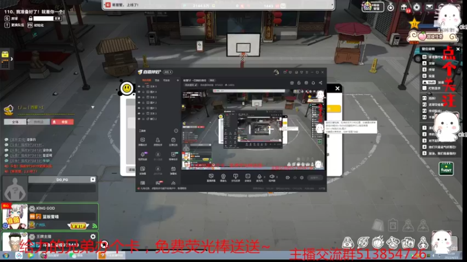Open streaming settings gear beside start button
467x262 pixels.
coord(302,178)
